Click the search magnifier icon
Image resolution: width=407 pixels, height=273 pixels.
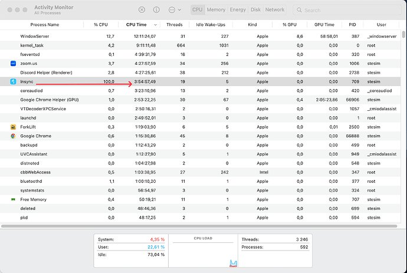pos(299,10)
